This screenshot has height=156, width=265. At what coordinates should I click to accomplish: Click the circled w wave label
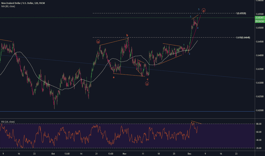98,41
